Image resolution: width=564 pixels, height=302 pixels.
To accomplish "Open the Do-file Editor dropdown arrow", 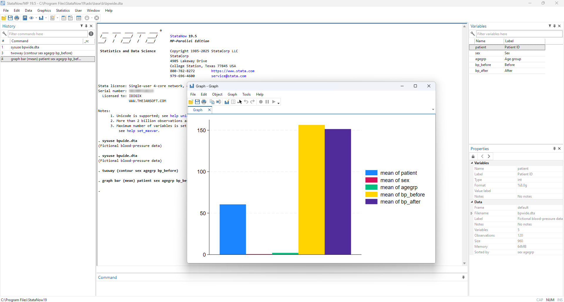I will coord(58,18).
